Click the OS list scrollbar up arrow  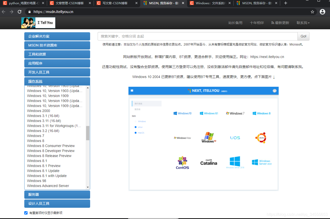click(x=88, y=88)
